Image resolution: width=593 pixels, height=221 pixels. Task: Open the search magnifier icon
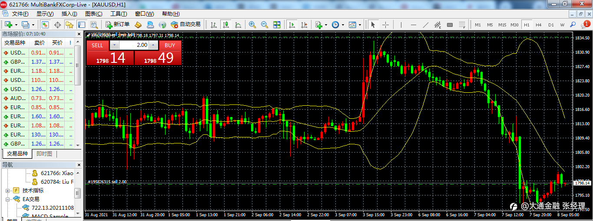pyautogui.click(x=573, y=25)
